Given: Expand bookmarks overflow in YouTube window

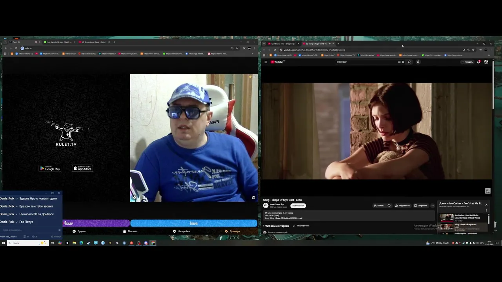Looking at the screenshot, I should pos(489,55).
